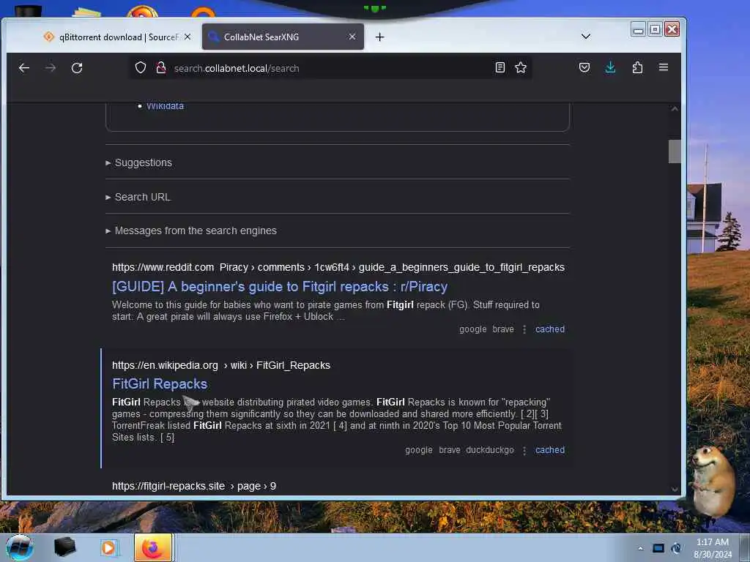Expand Messages from the search engines
The height and width of the screenshot is (562, 750).
click(191, 231)
